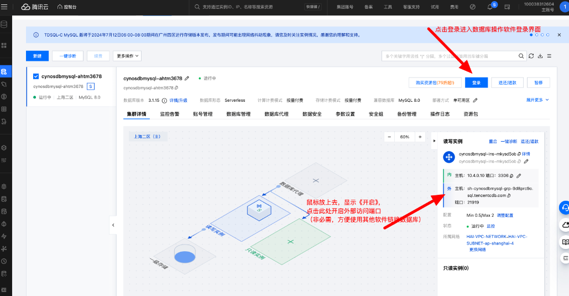Click the 新建 button
Viewport: 569px width, 296px height.
pyautogui.click(x=37, y=56)
